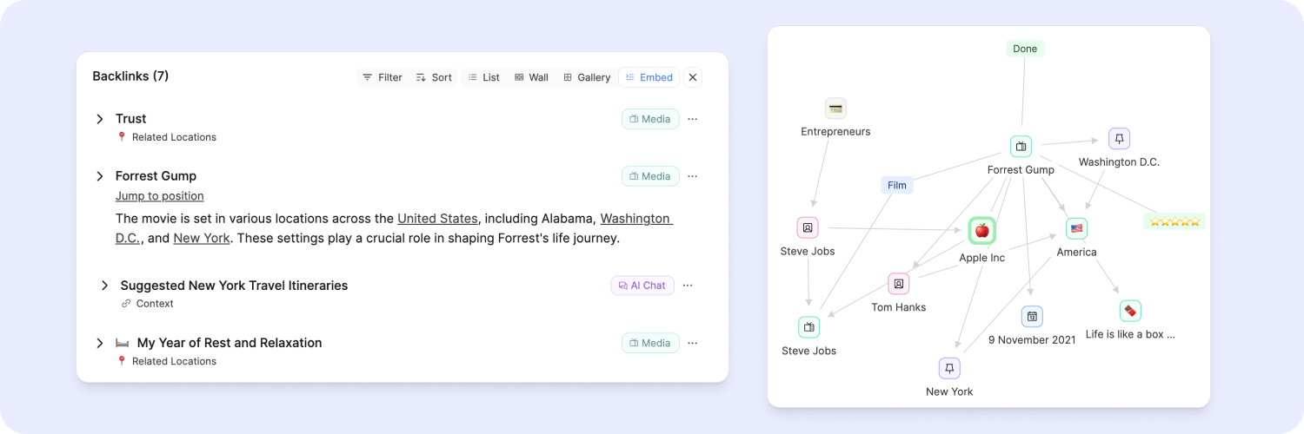
Task: Collapse the Forrest Gump backlink entry
Action: 100,176
